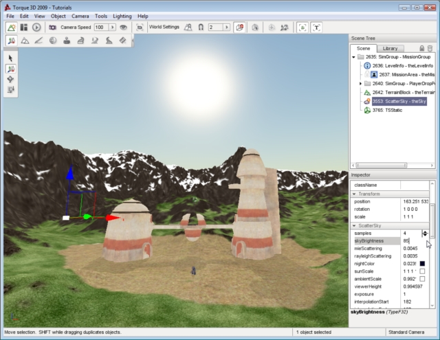Screen dimensions: 440x340
Task: Open the World Editor tool icon
Action: click(12, 27)
